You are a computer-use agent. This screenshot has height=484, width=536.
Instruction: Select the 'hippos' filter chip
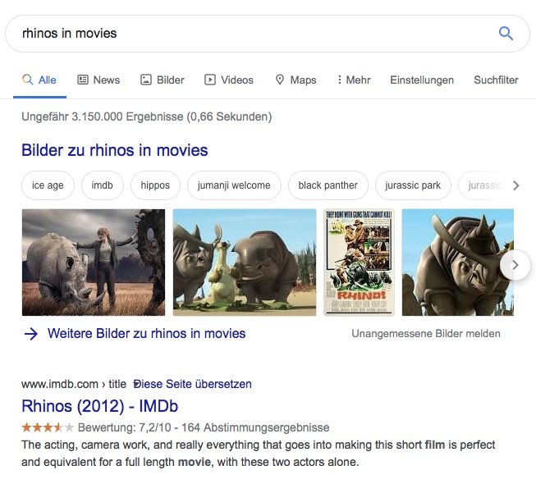[155, 185]
